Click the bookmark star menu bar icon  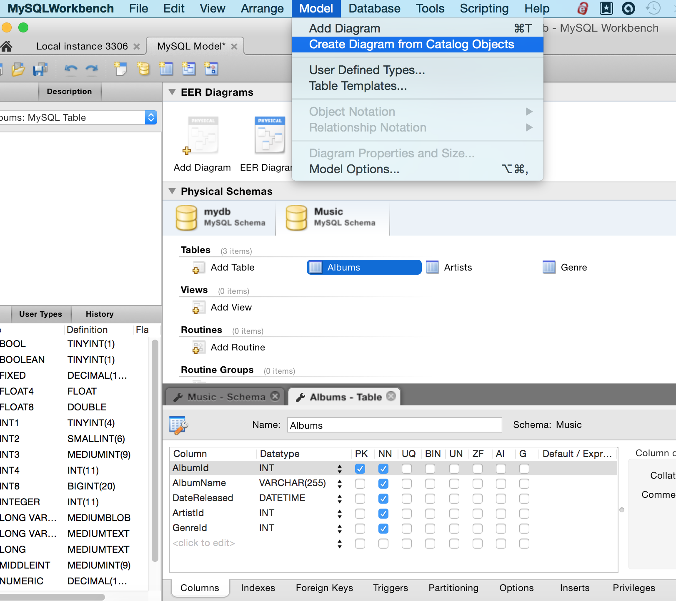[x=606, y=8]
